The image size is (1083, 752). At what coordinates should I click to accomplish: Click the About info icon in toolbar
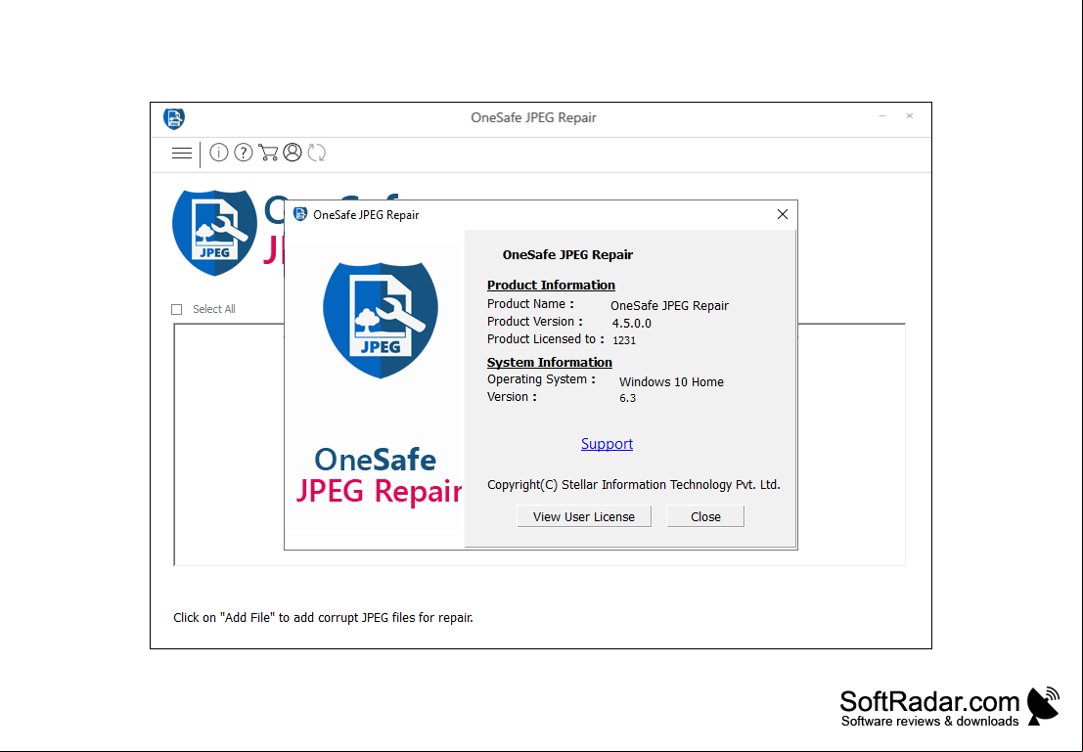[x=219, y=153]
